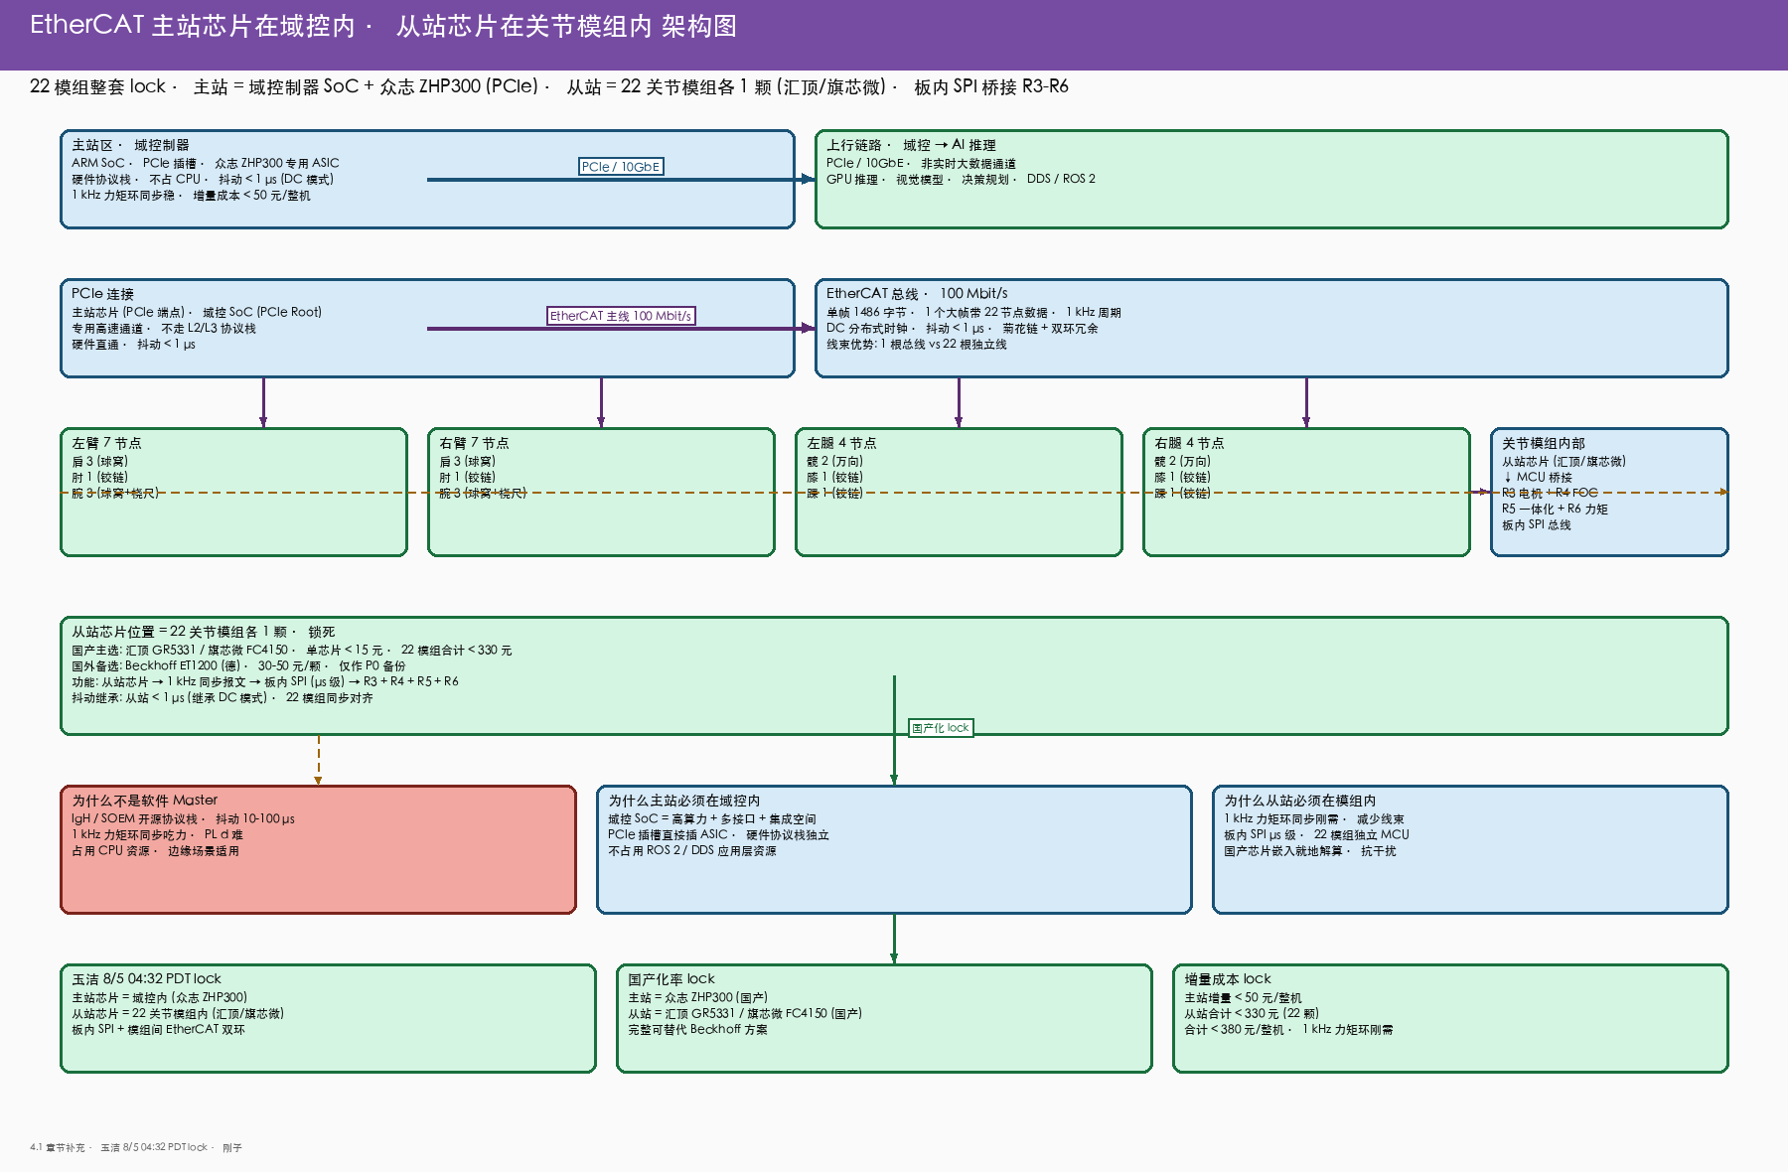
Task: Click heading '为什么从站必须在模组内'
Action: coord(1300,801)
